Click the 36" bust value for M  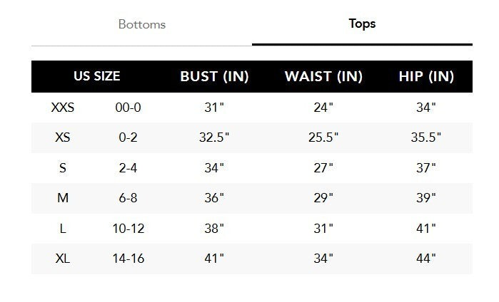point(214,198)
